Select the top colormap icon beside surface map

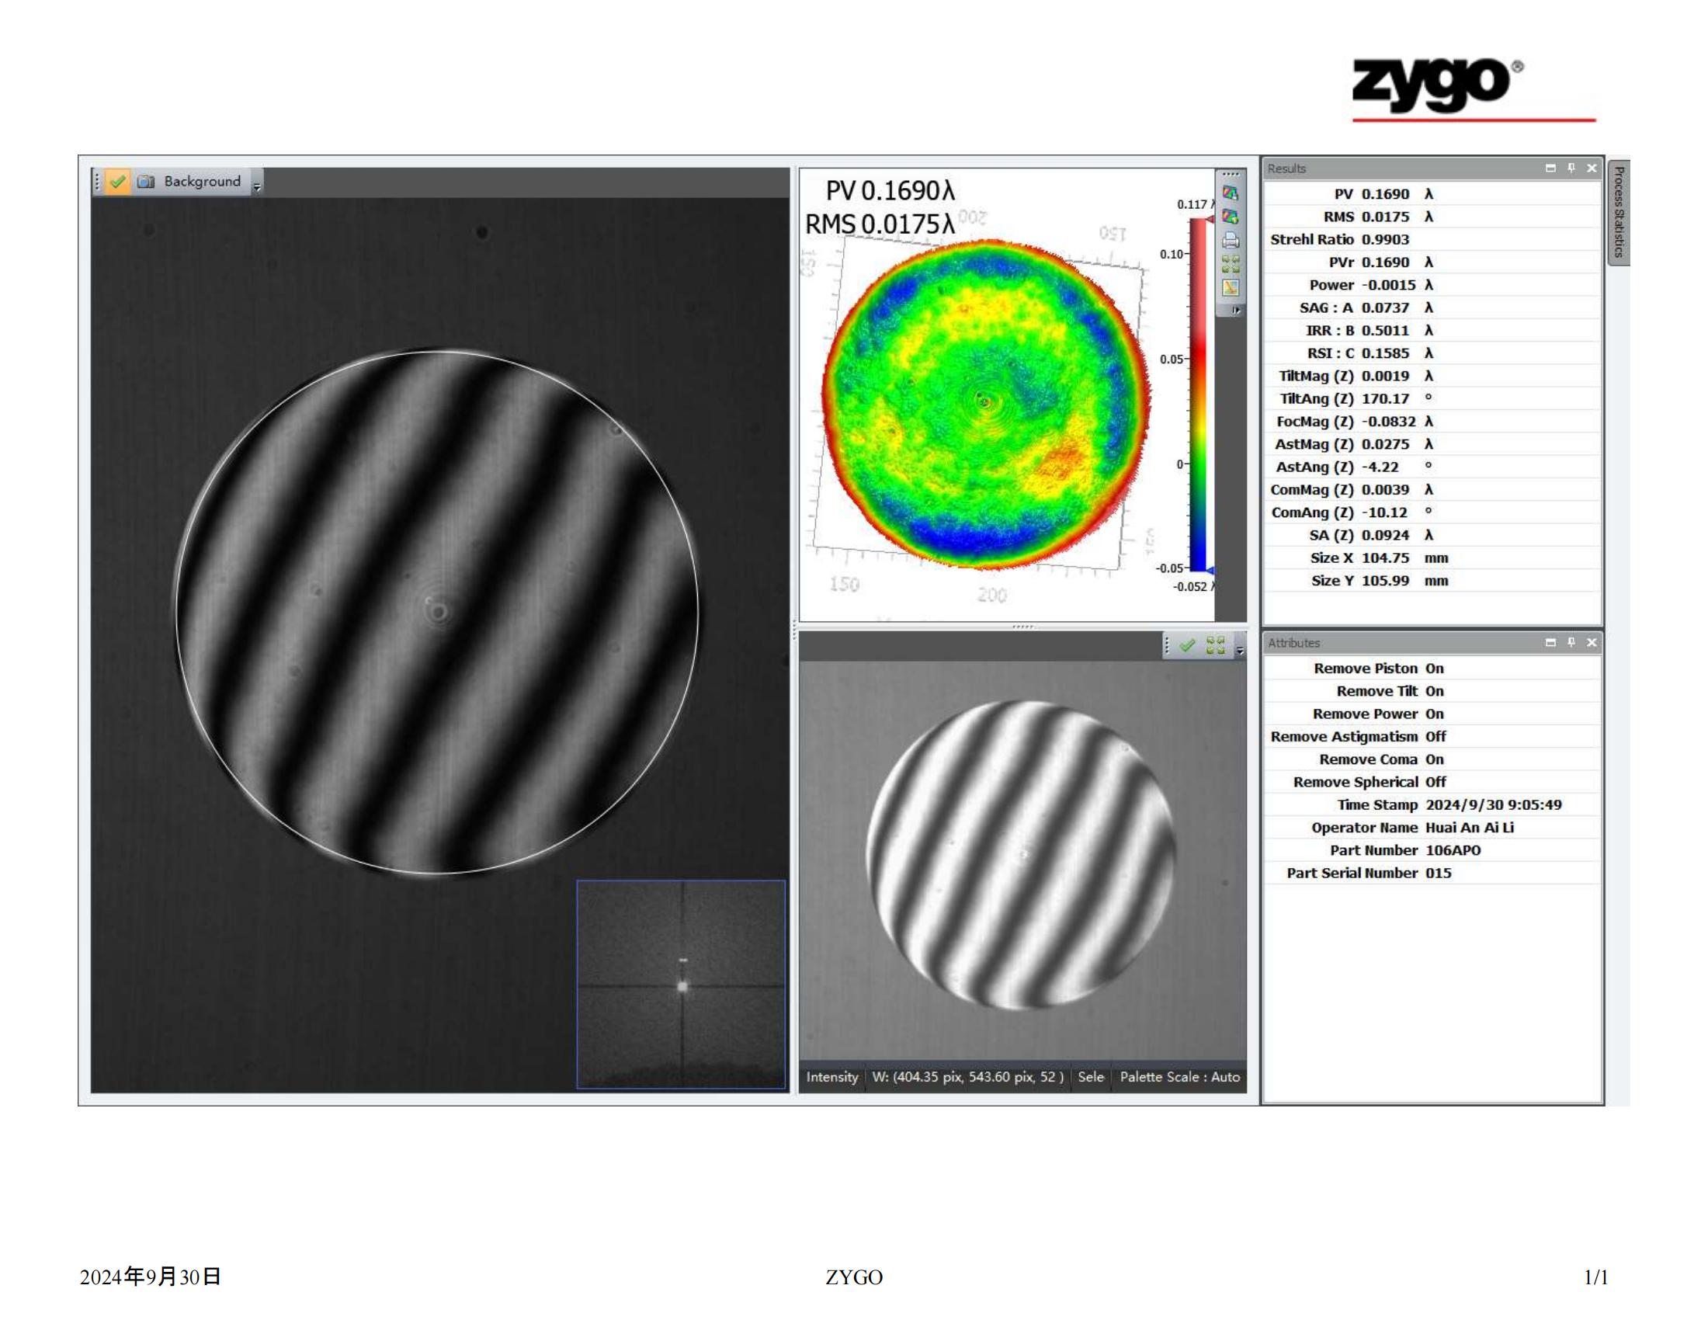point(1231,193)
